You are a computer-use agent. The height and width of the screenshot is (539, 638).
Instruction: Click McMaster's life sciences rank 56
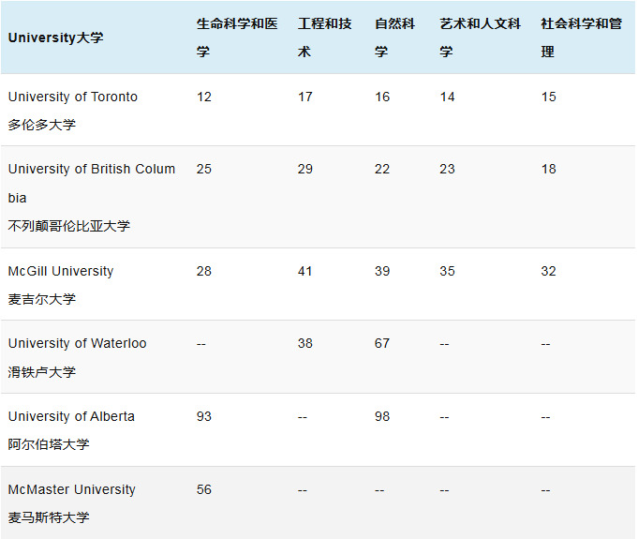tap(204, 489)
